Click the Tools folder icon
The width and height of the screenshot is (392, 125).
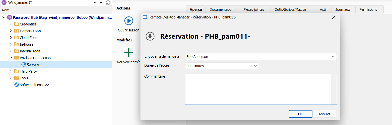17,78
